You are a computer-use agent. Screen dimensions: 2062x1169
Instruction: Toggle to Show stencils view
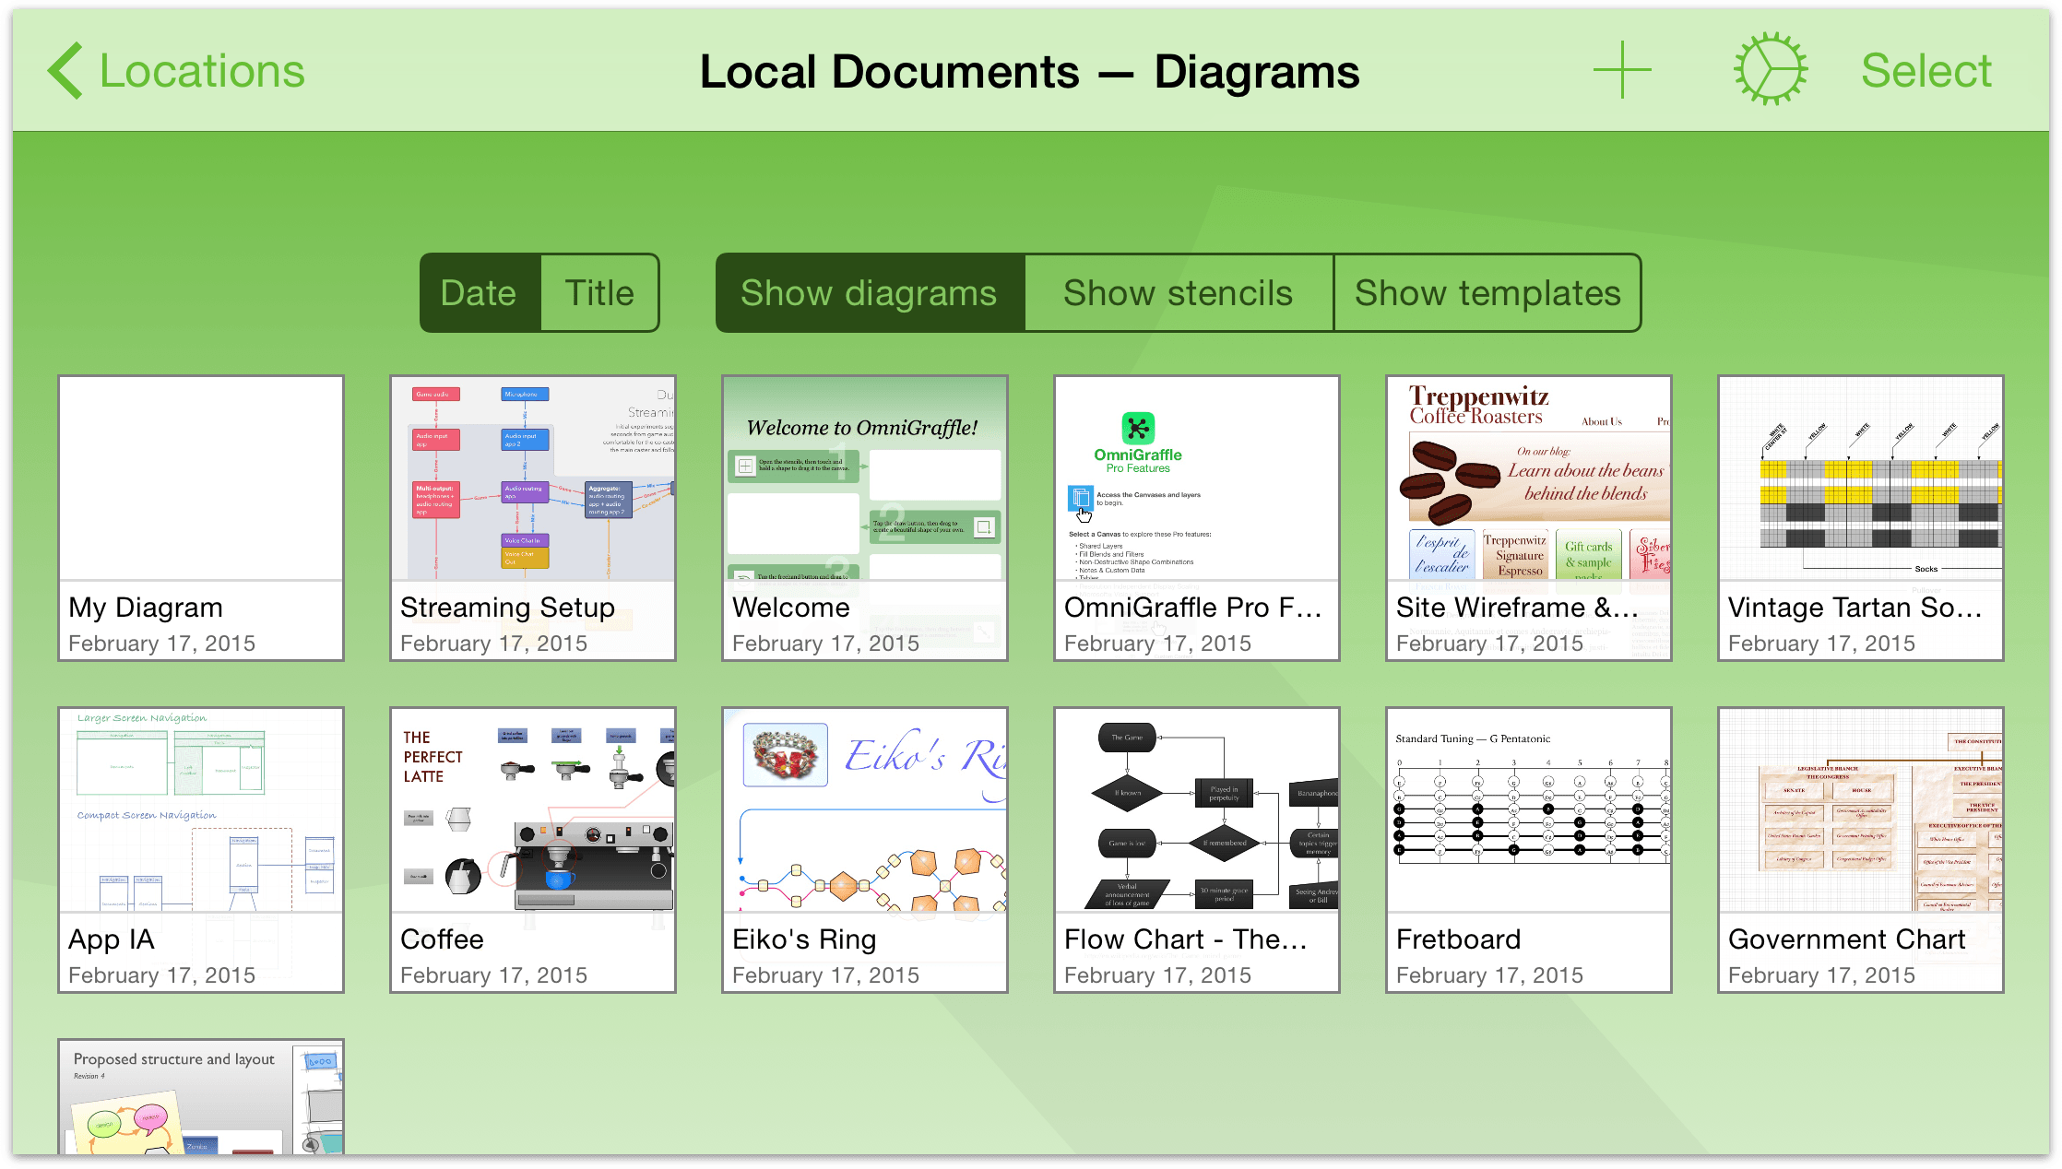tap(1179, 293)
